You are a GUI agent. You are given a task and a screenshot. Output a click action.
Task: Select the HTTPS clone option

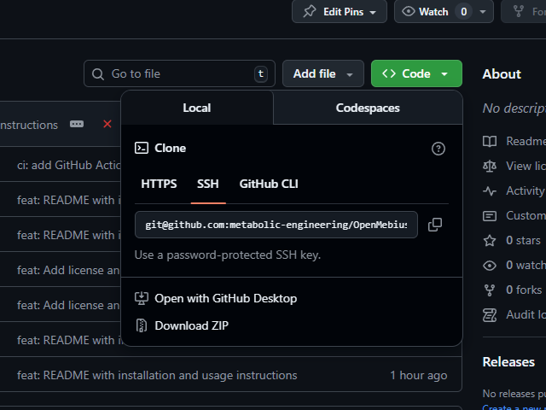tap(159, 184)
